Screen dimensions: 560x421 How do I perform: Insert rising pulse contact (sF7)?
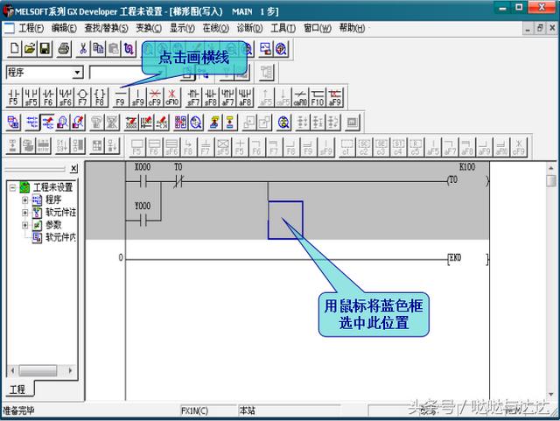(x=193, y=97)
